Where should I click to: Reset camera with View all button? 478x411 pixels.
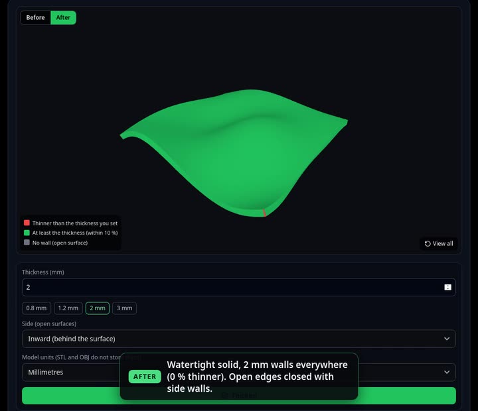point(439,243)
